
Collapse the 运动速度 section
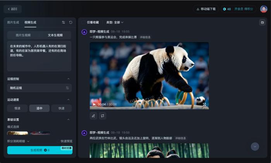point(69,99)
